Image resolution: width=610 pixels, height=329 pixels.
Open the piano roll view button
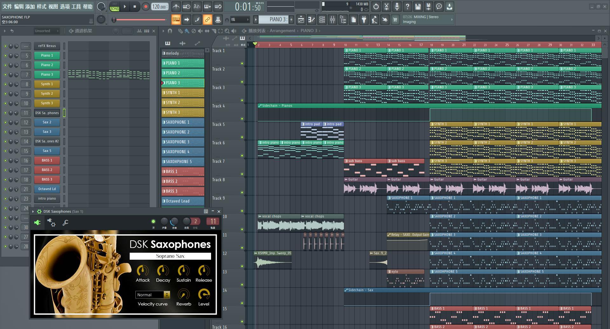pyautogui.click(x=311, y=20)
